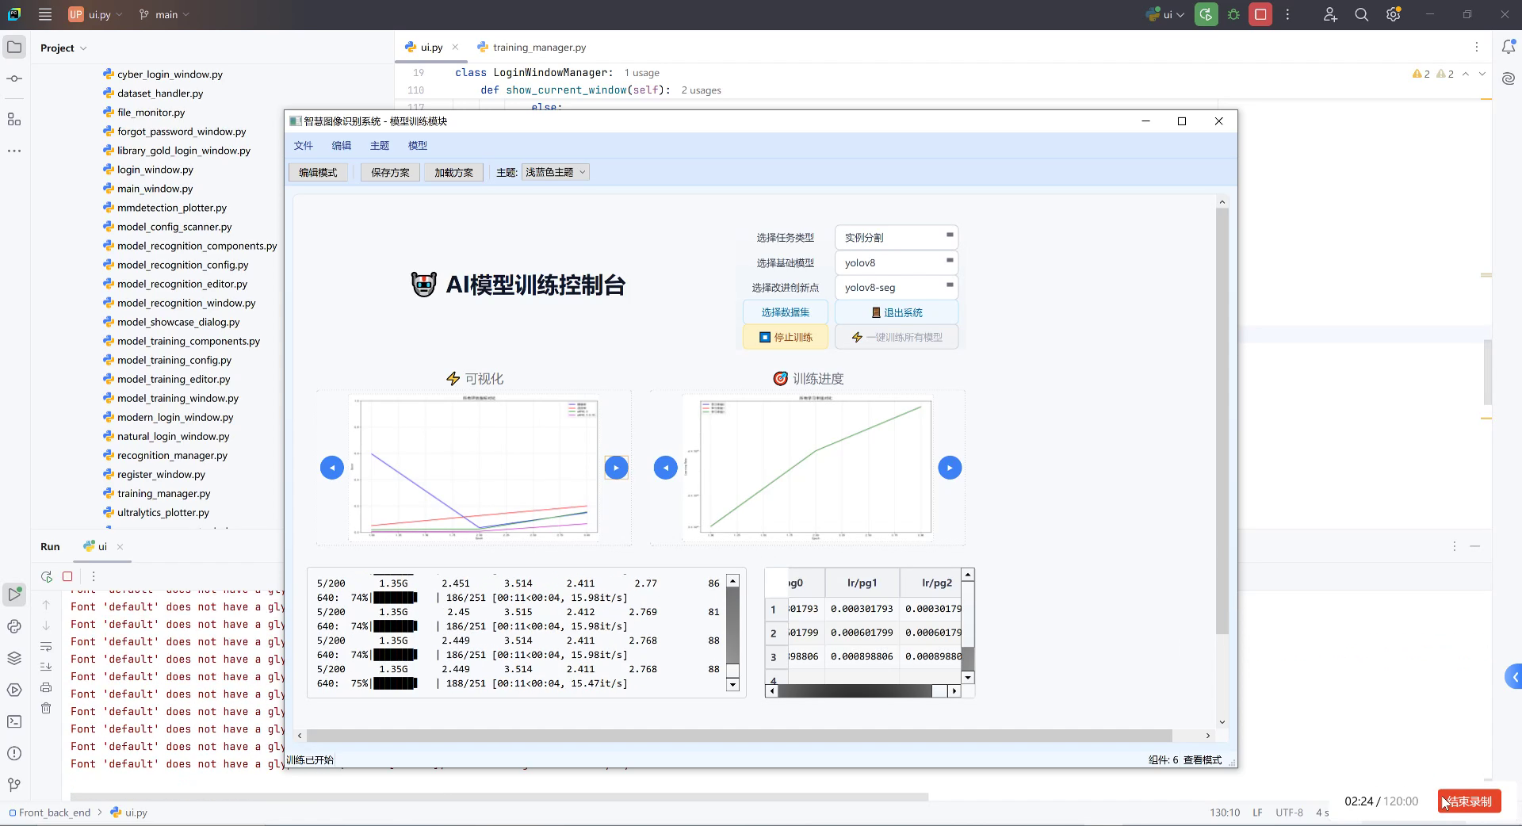Viewport: 1522px width, 826px height.
Task: Open the Terminal tool window icon
Action: [x=14, y=721]
